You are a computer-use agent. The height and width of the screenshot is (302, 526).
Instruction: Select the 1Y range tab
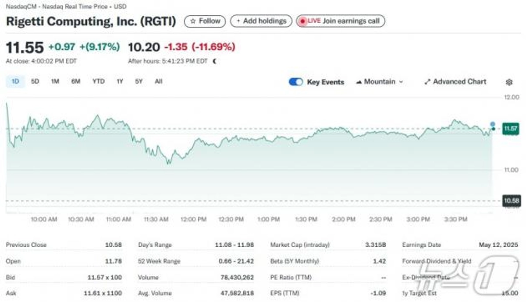tap(119, 81)
